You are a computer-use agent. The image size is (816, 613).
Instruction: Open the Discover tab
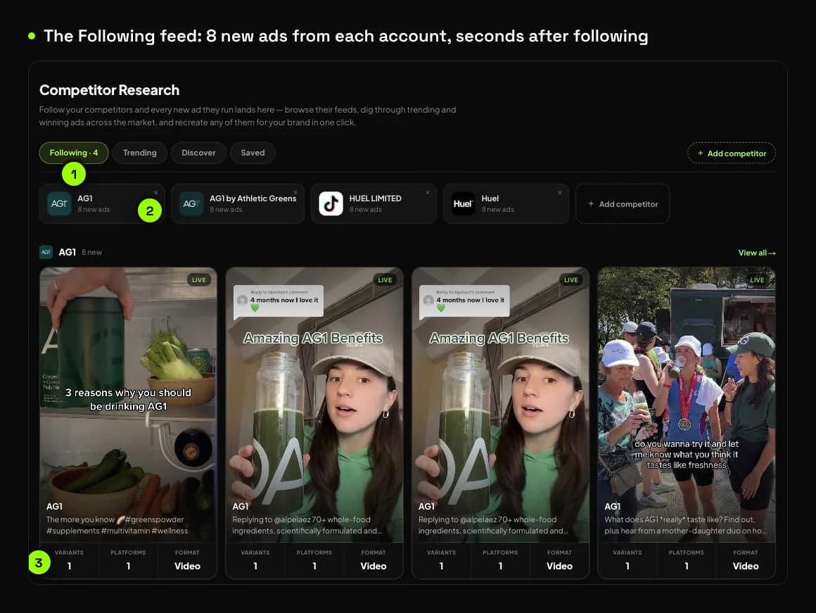(x=198, y=153)
